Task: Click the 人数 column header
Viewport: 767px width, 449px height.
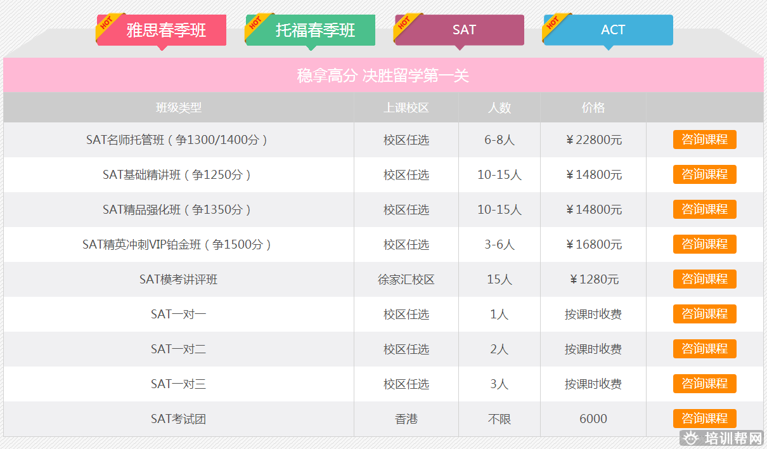Action: [x=500, y=108]
